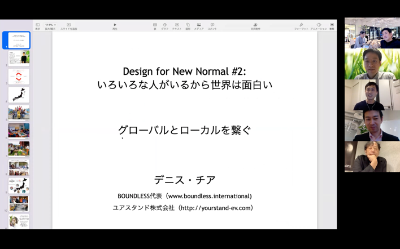The height and width of the screenshot is (249, 400).
Task: Select slide 3 thumbnail with red arrows
Action: 19,77
